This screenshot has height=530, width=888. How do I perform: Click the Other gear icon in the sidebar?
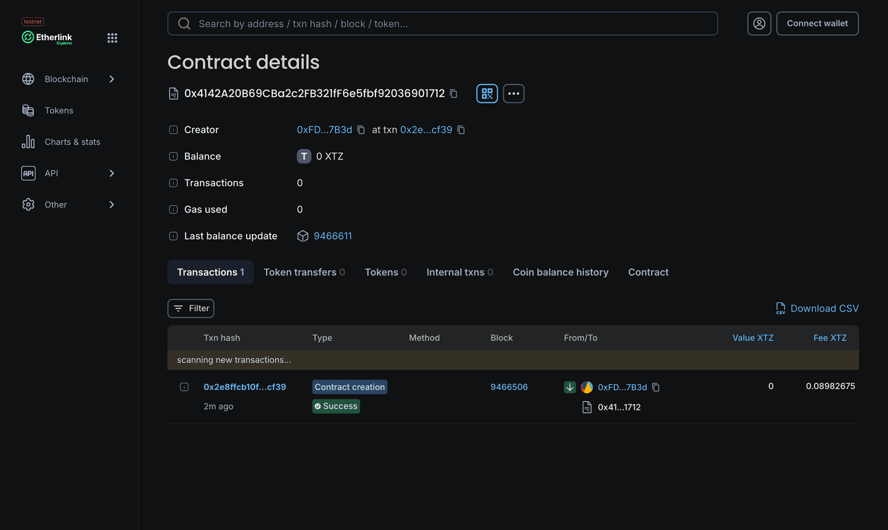point(28,205)
